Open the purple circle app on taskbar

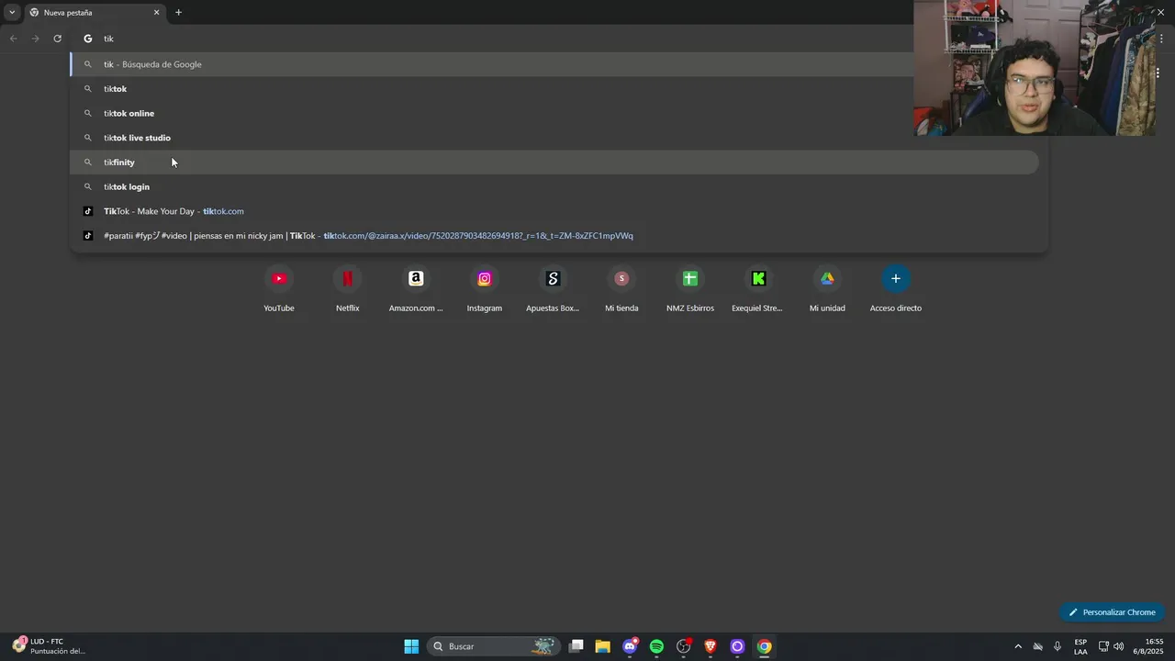tap(737, 646)
